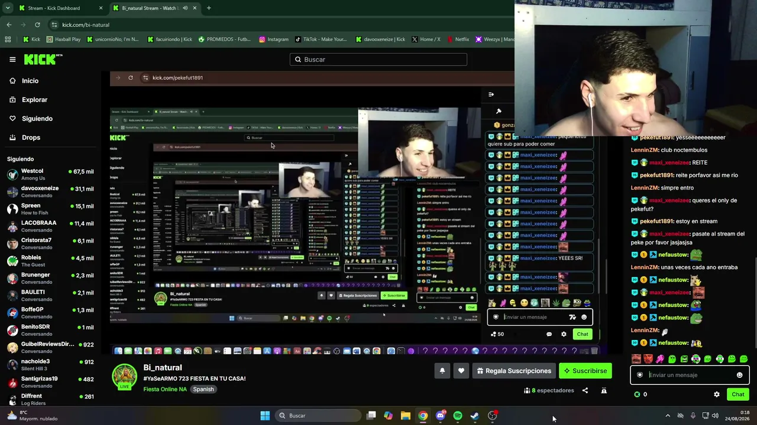The height and width of the screenshot is (425, 757).
Task: View site information icon in address bar
Action: [x=54, y=25]
